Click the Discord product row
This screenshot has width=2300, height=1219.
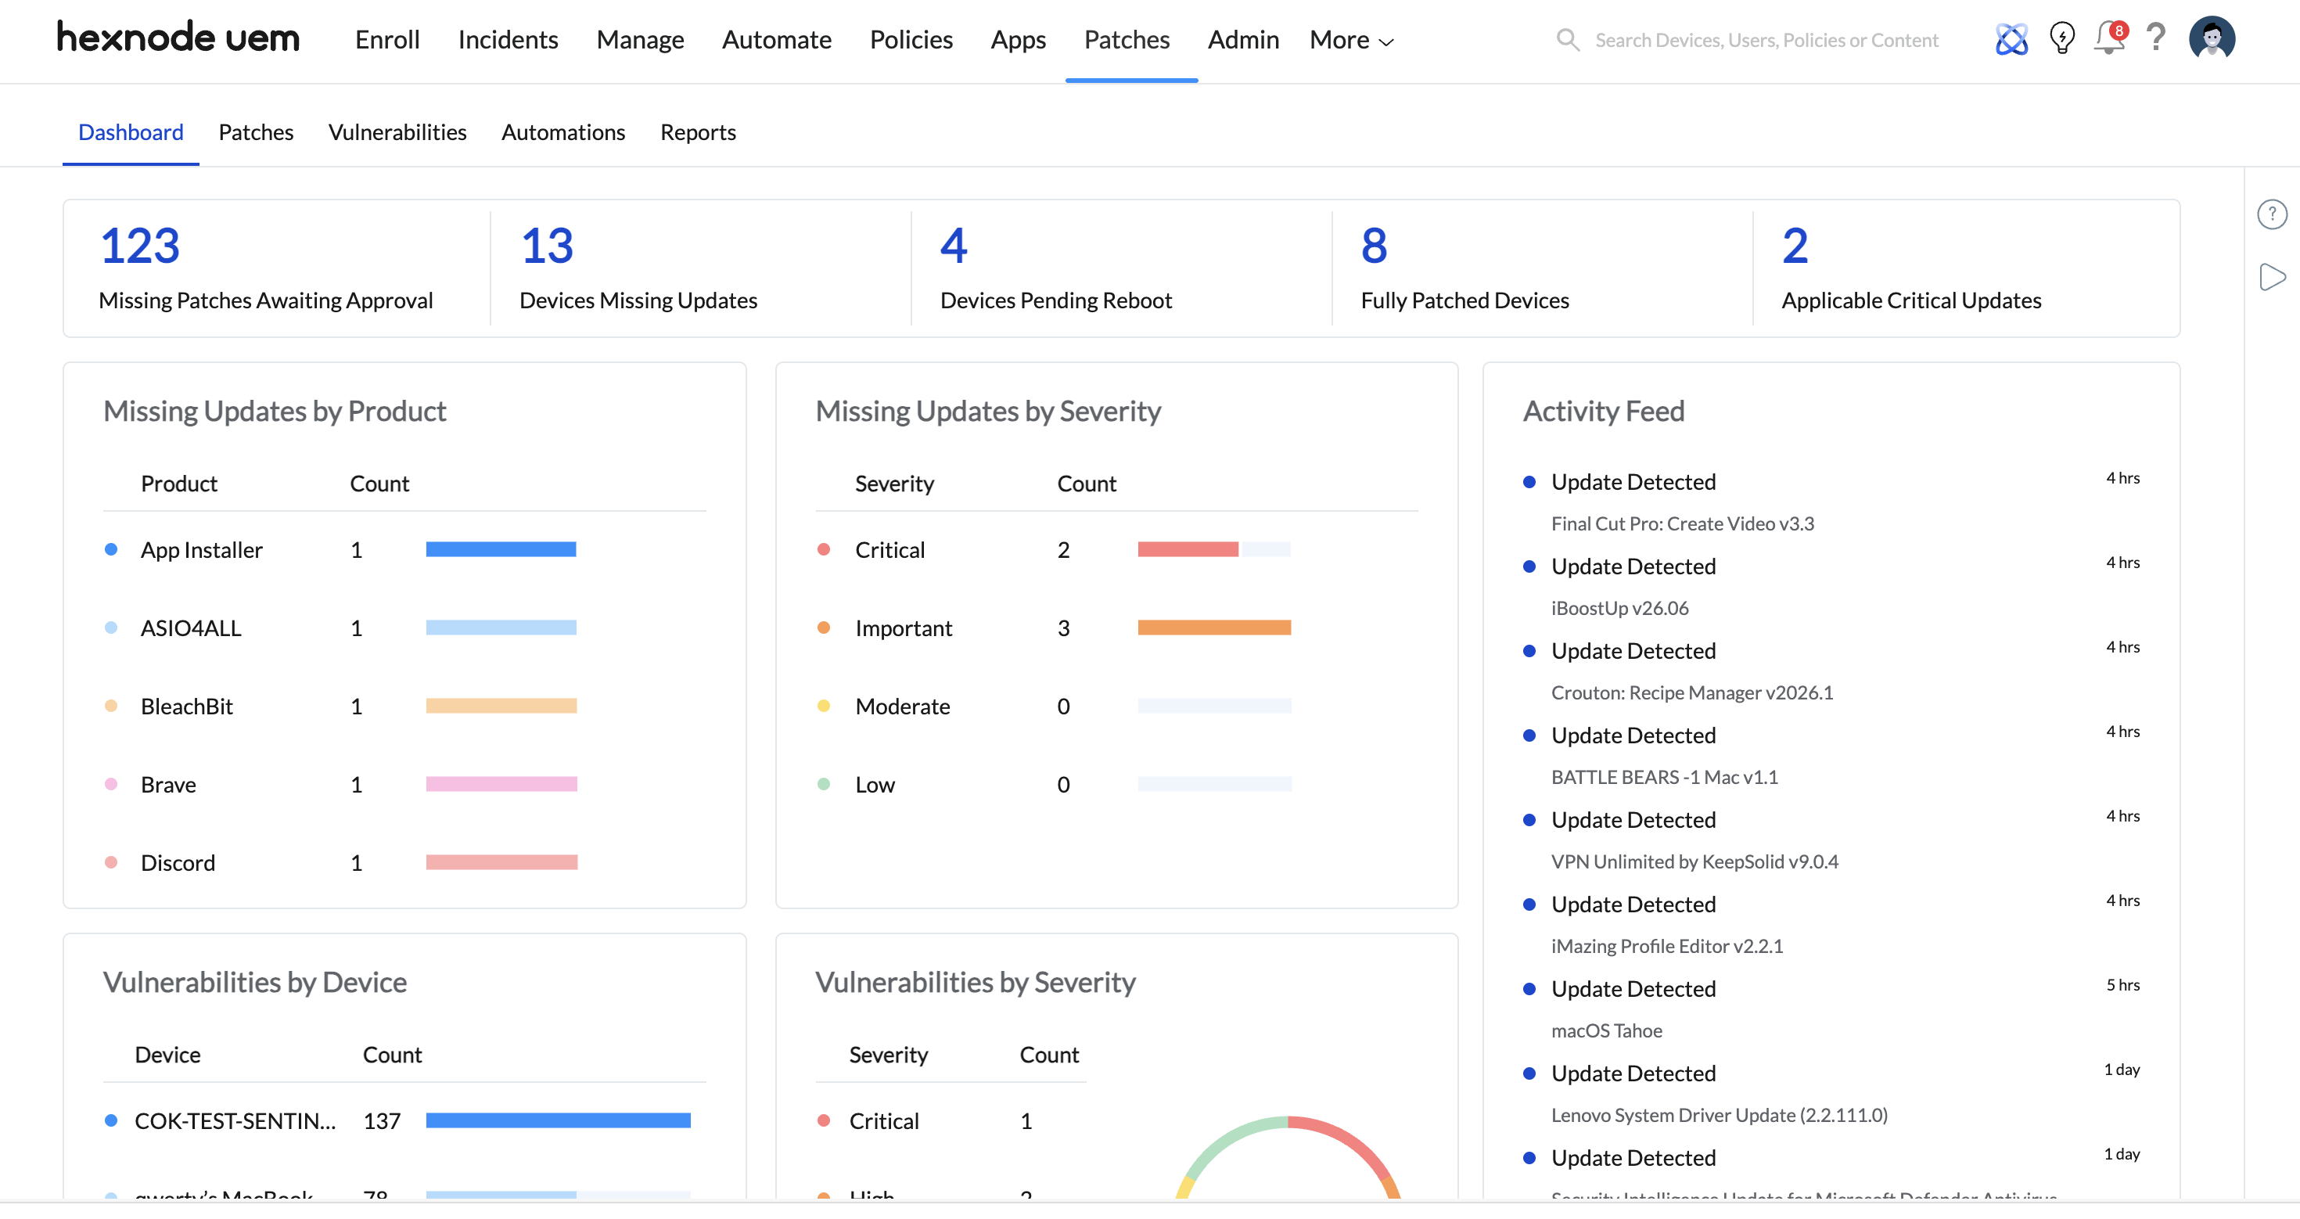(x=404, y=863)
